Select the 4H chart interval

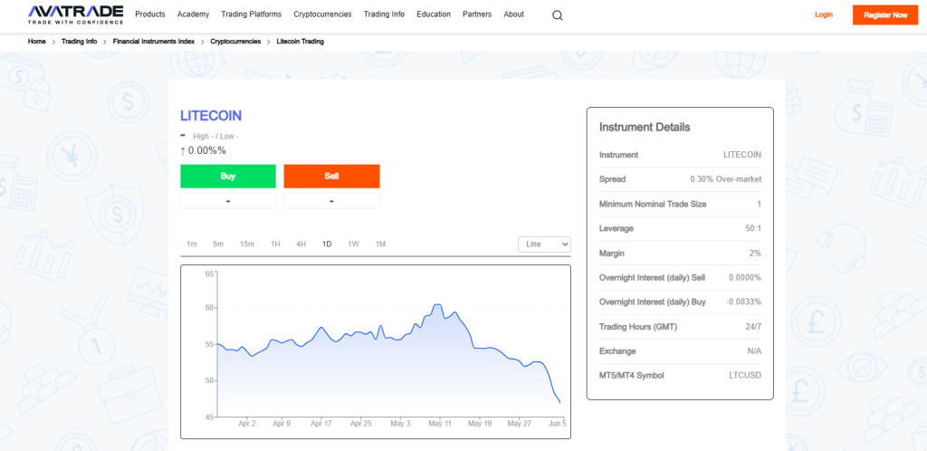tap(301, 245)
